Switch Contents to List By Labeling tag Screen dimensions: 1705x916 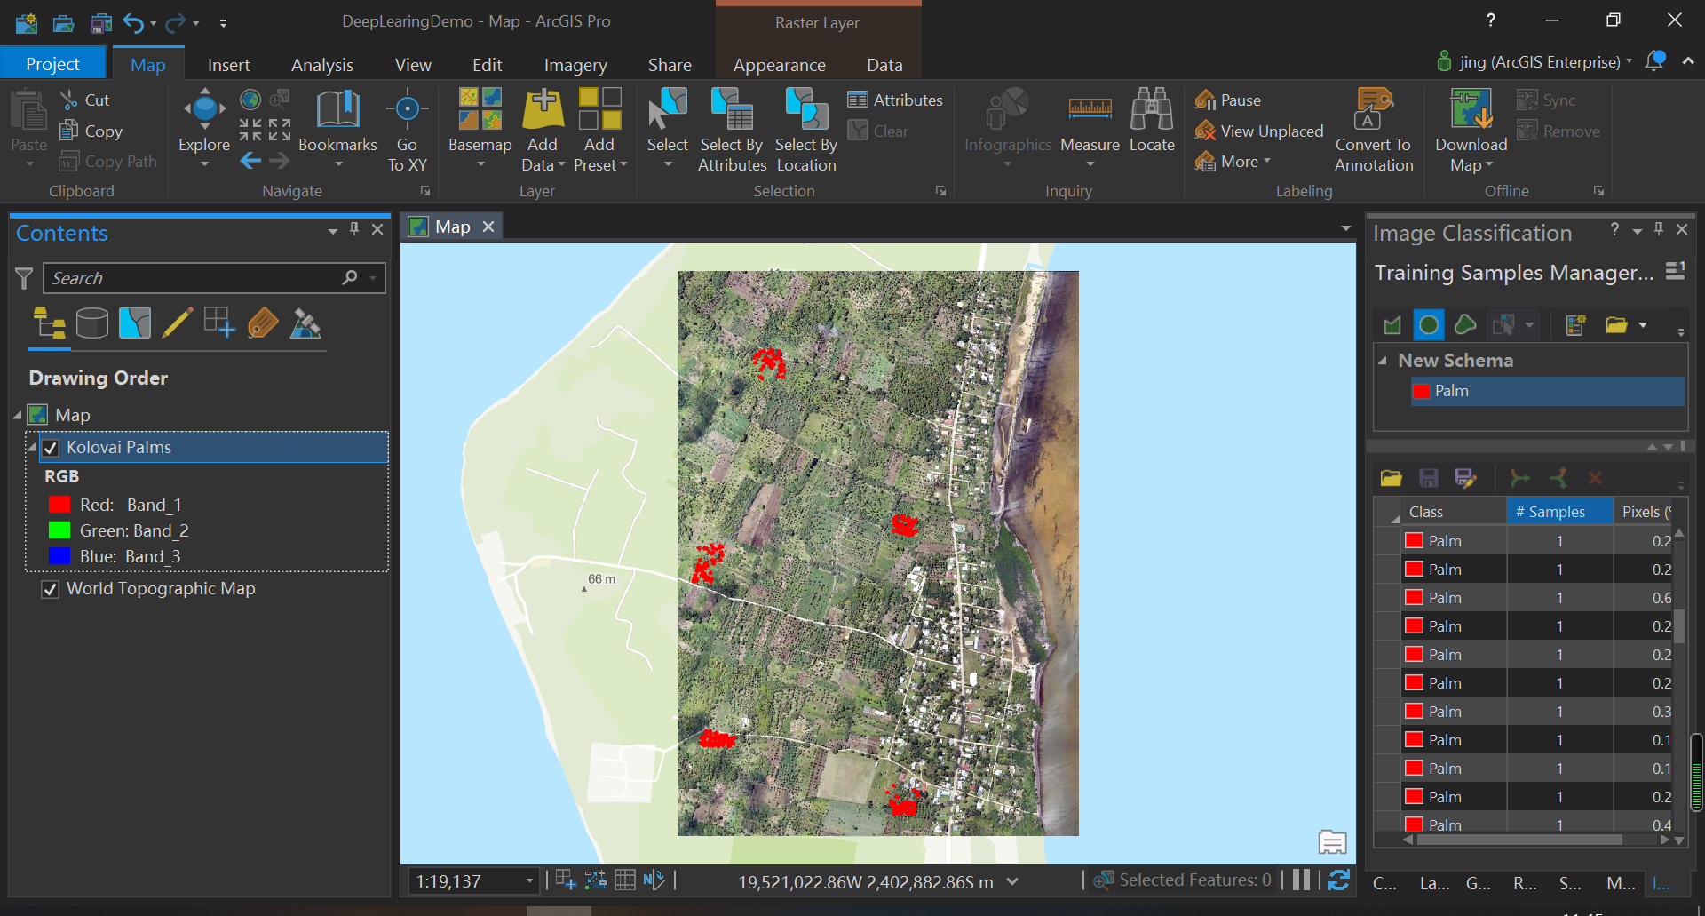tap(262, 323)
